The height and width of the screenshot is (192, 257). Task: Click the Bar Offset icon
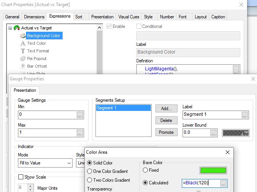tap(23, 66)
